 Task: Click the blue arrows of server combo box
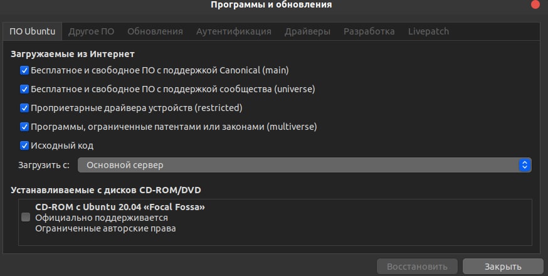(525, 165)
